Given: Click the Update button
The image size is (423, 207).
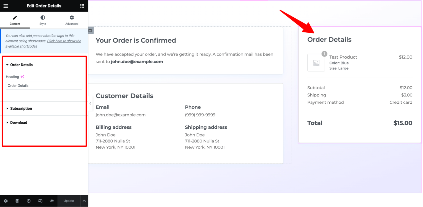Looking at the screenshot, I should pos(69,201).
